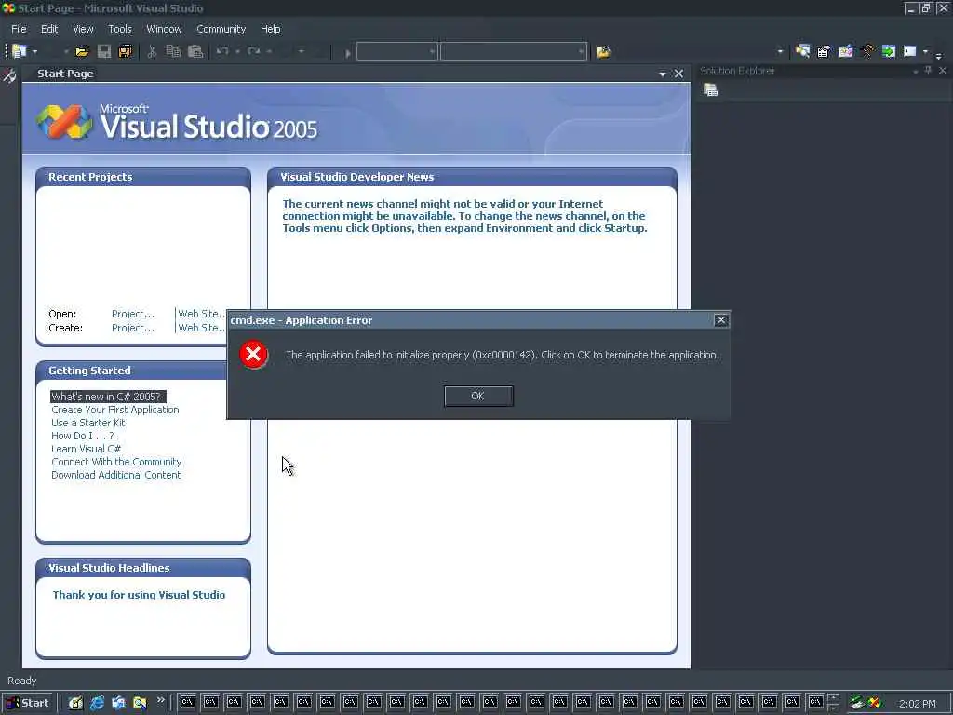Open the Help menu
This screenshot has height=715, width=953.
pyautogui.click(x=271, y=29)
